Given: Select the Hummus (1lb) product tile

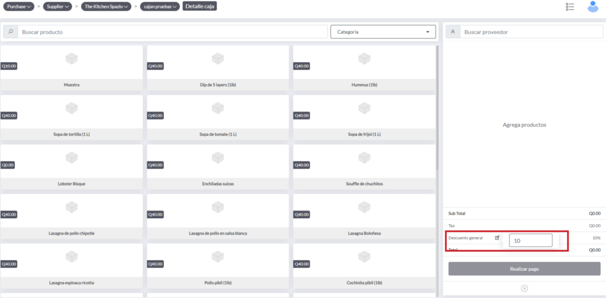Looking at the screenshot, I should 364,67.
